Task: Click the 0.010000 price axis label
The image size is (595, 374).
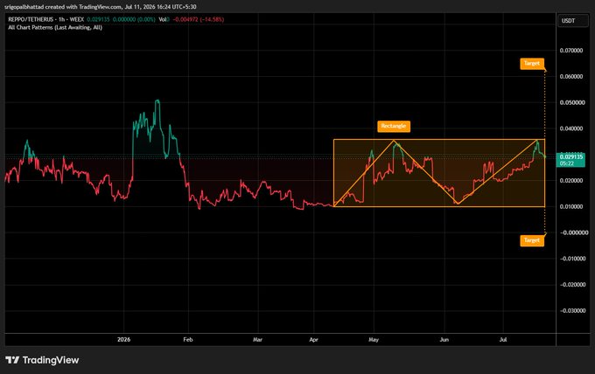Action: [571, 207]
